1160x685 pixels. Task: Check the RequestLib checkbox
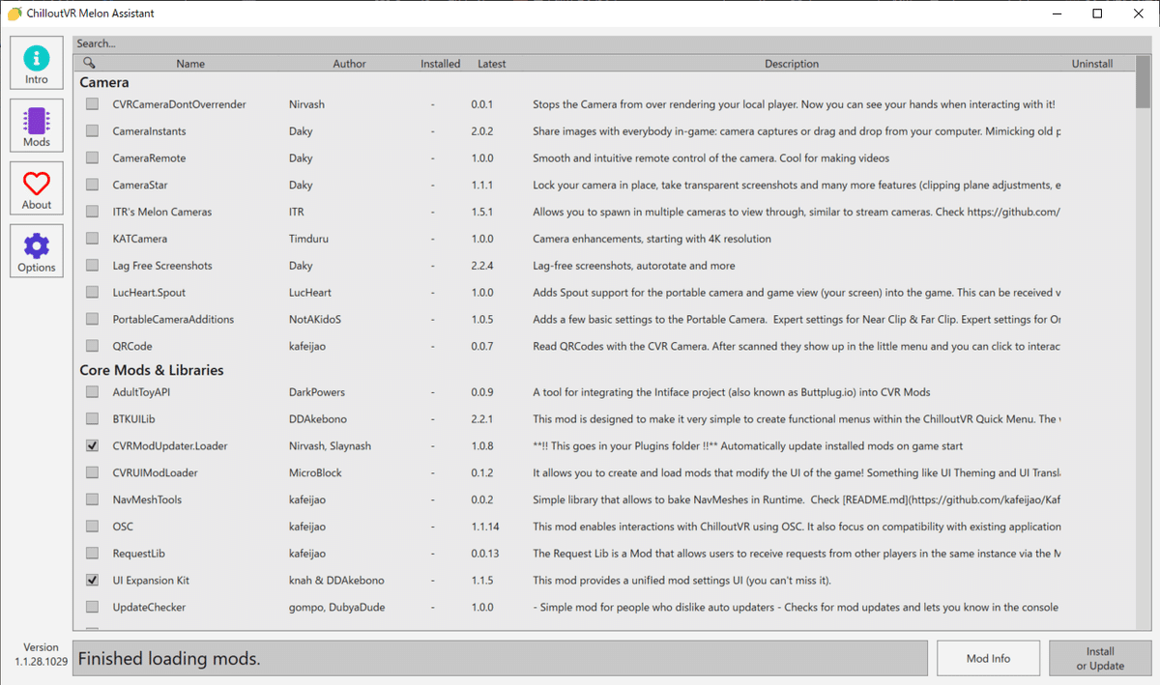[92, 554]
